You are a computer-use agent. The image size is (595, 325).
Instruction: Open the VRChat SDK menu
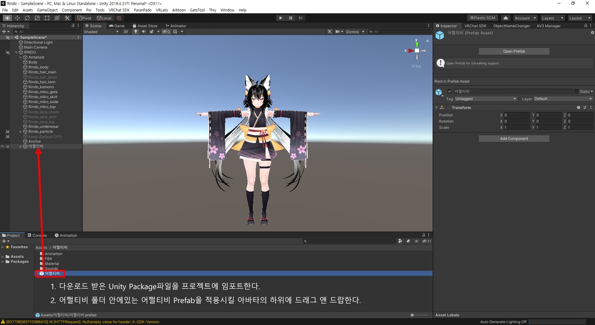click(x=119, y=10)
